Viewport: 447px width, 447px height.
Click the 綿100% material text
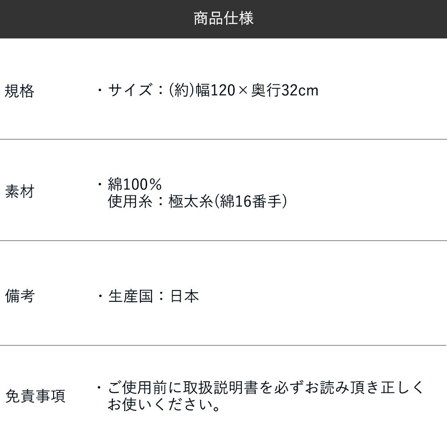(135, 184)
